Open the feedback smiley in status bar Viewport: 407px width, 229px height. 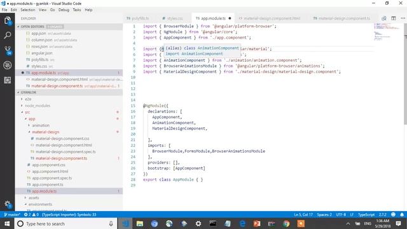pos(393,214)
